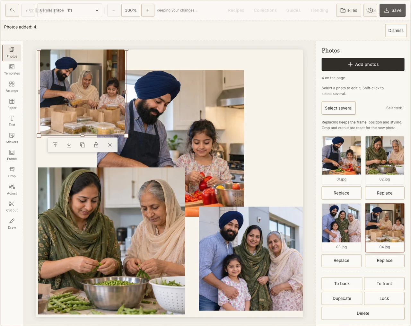The height and width of the screenshot is (326, 411).
Task: Click the Save button
Action: pos(392,10)
